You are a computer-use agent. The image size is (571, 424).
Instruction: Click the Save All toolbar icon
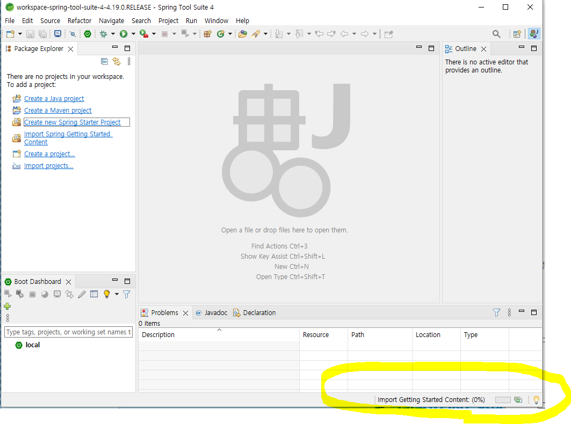coord(42,34)
